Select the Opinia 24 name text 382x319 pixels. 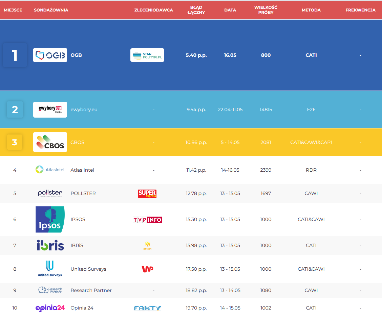(x=82, y=308)
